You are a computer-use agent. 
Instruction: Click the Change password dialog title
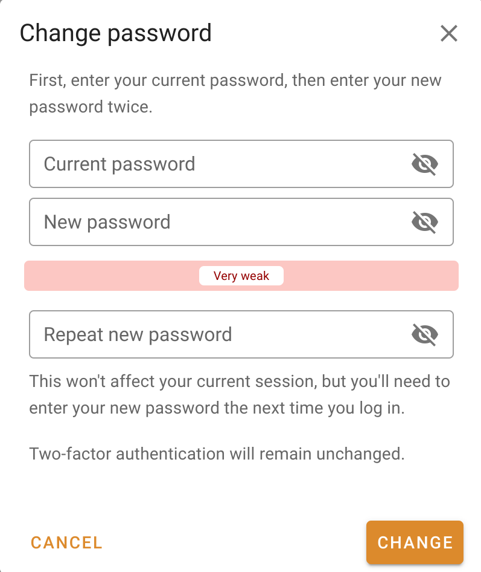coord(116,33)
